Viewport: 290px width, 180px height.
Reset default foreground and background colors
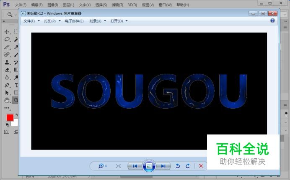[x=7, y=125]
